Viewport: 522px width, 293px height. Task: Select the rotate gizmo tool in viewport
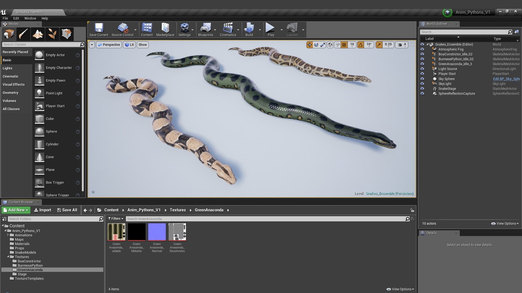point(316,45)
